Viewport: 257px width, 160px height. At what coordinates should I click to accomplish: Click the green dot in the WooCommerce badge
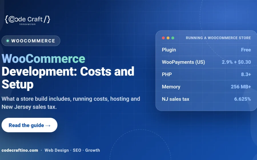[8, 41]
